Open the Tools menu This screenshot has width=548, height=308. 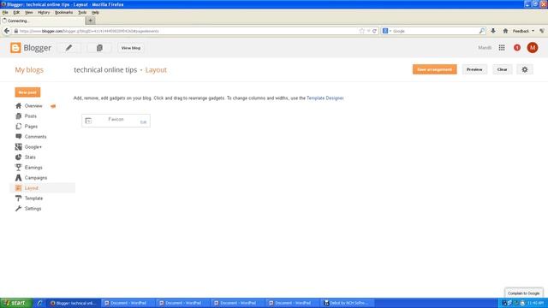point(82,12)
